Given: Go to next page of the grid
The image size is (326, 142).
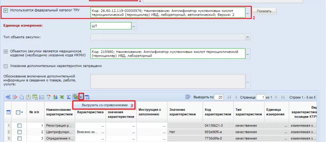Looking at the screenshot, I should 276,97.
